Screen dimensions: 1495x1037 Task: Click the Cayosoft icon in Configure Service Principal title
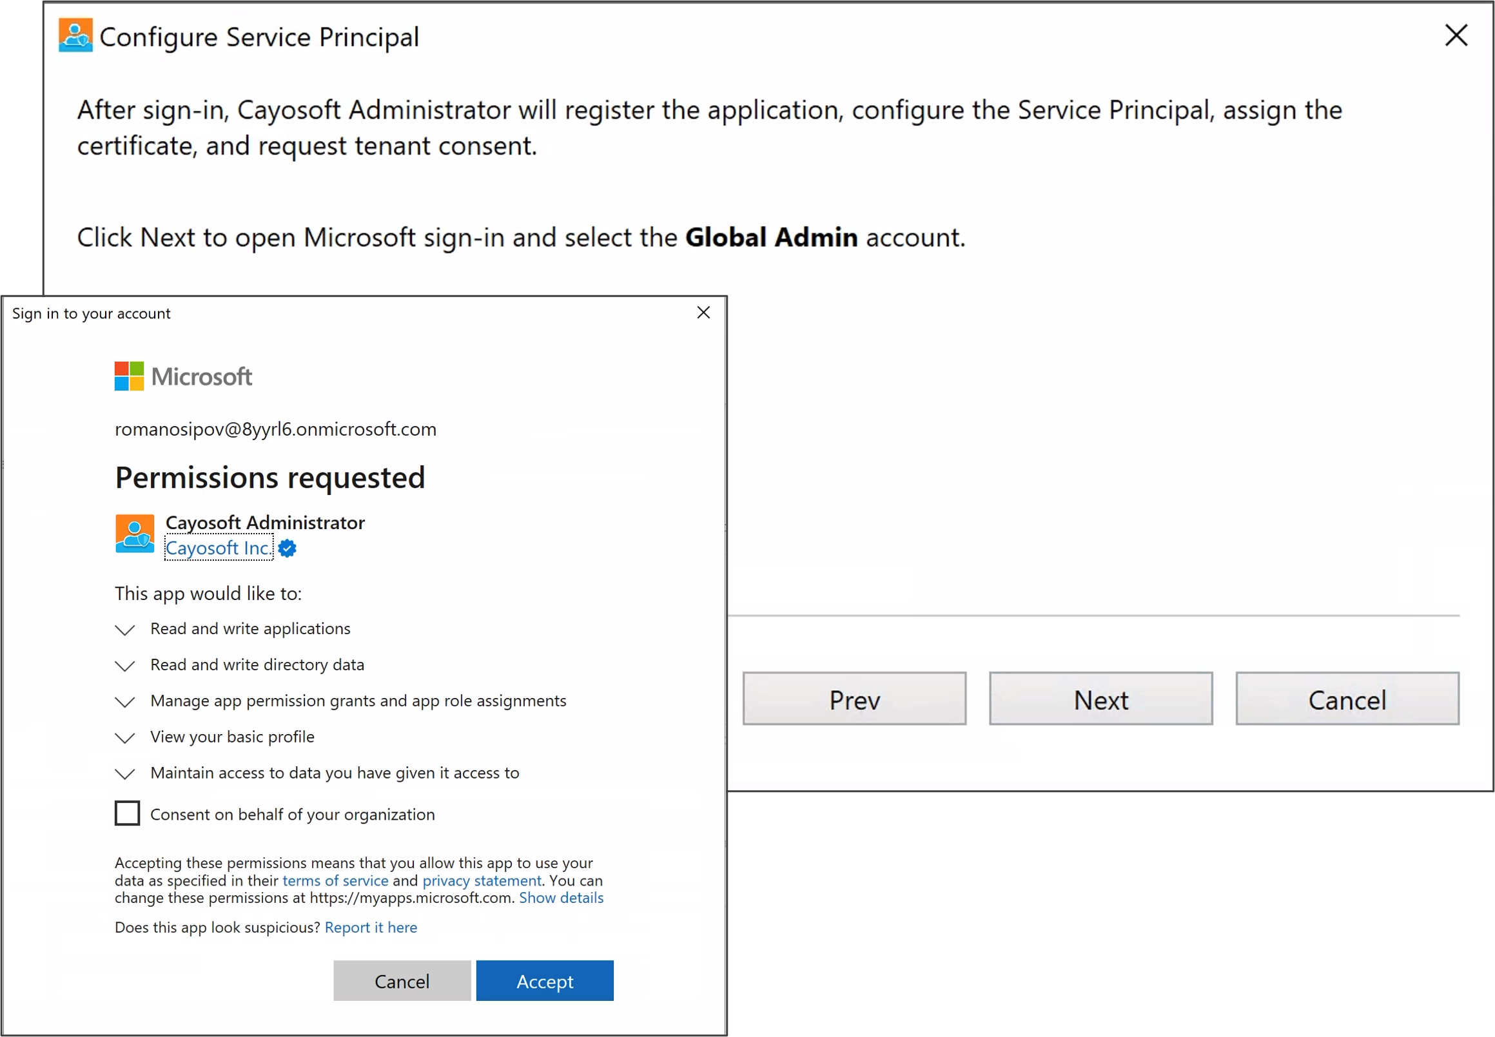pos(75,35)
